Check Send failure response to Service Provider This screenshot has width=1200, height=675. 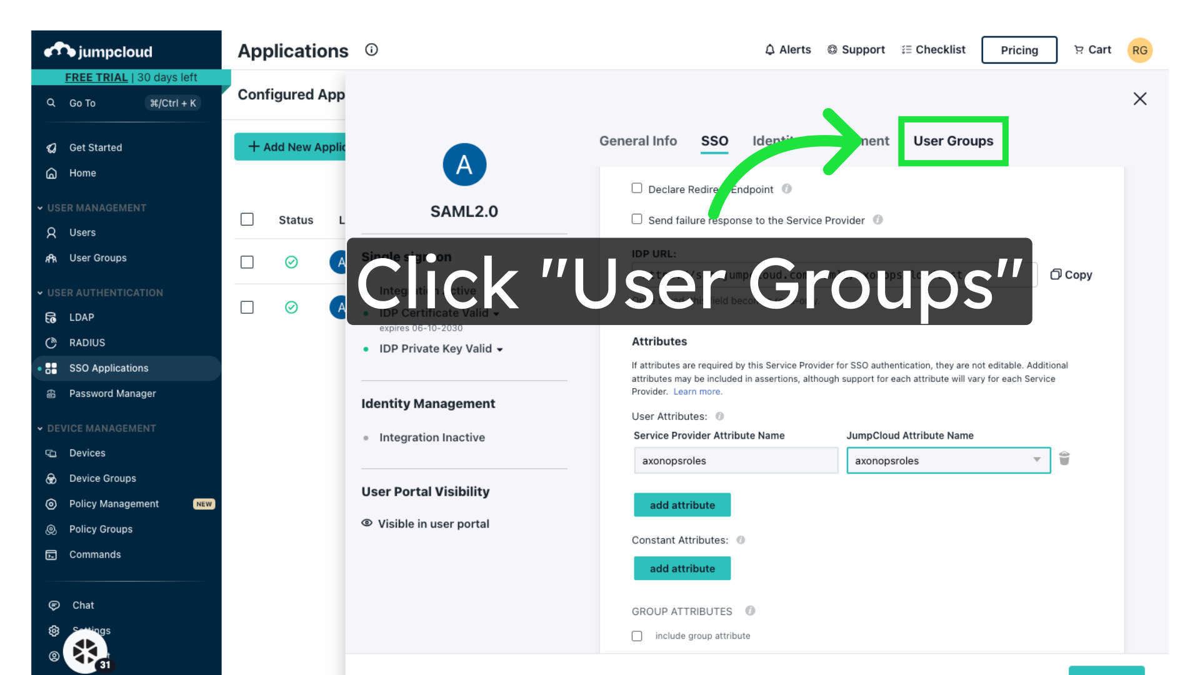click(x=637, y=219)
